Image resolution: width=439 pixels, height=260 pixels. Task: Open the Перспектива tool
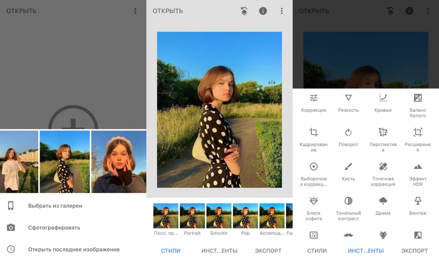click(x=383, y=137)
